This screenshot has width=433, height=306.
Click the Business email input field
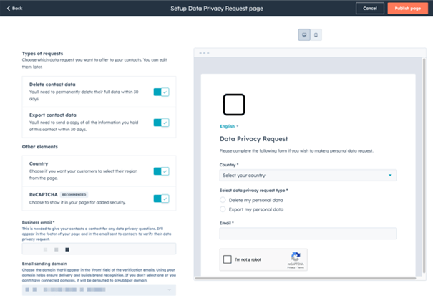click(x=99, y=249)
